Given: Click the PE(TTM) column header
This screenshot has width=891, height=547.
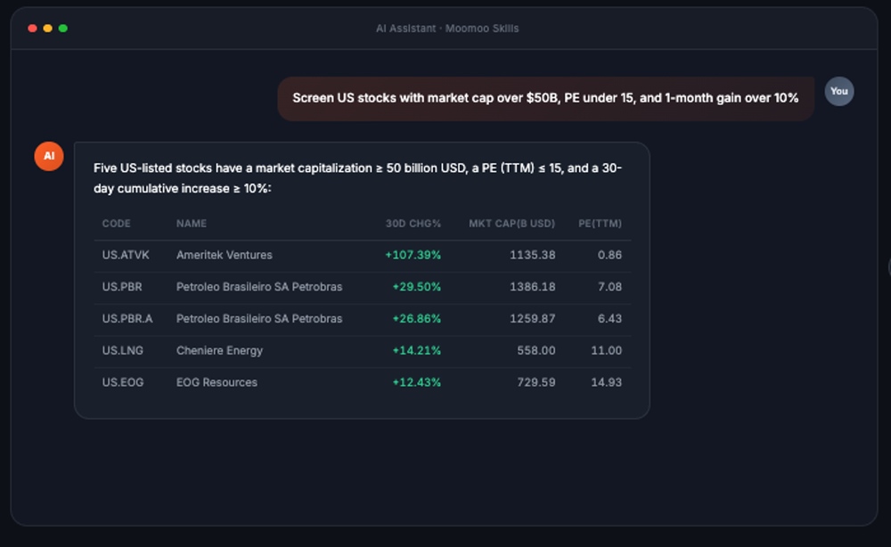Looking at the screenshot, I should coord(600,224).
